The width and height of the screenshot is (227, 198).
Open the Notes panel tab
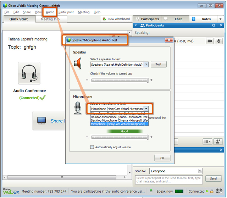(x=203, y=19)
